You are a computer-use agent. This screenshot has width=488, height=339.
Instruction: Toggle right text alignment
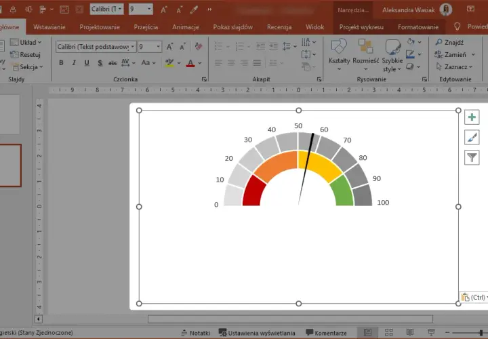(x=244, y=63)
